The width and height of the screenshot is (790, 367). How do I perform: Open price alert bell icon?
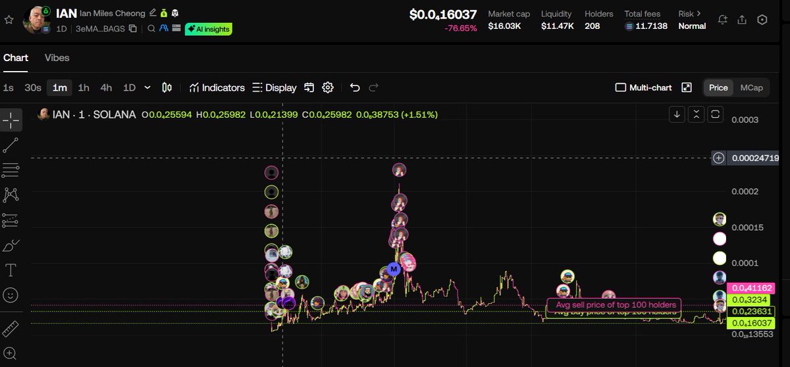[x=723, y=20]
